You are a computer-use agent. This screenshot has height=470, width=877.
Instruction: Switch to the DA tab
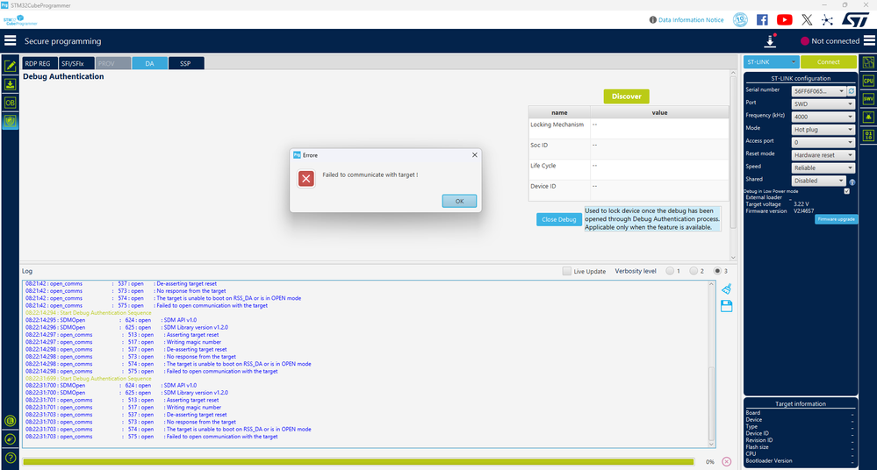[149, 63]
